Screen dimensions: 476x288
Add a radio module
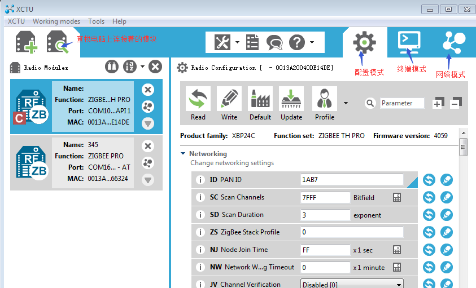click(27, 42)
